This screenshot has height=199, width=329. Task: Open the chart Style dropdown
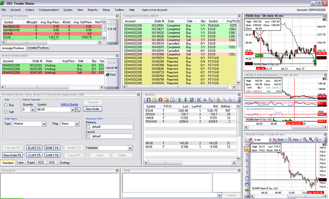[x=279, y=140]
